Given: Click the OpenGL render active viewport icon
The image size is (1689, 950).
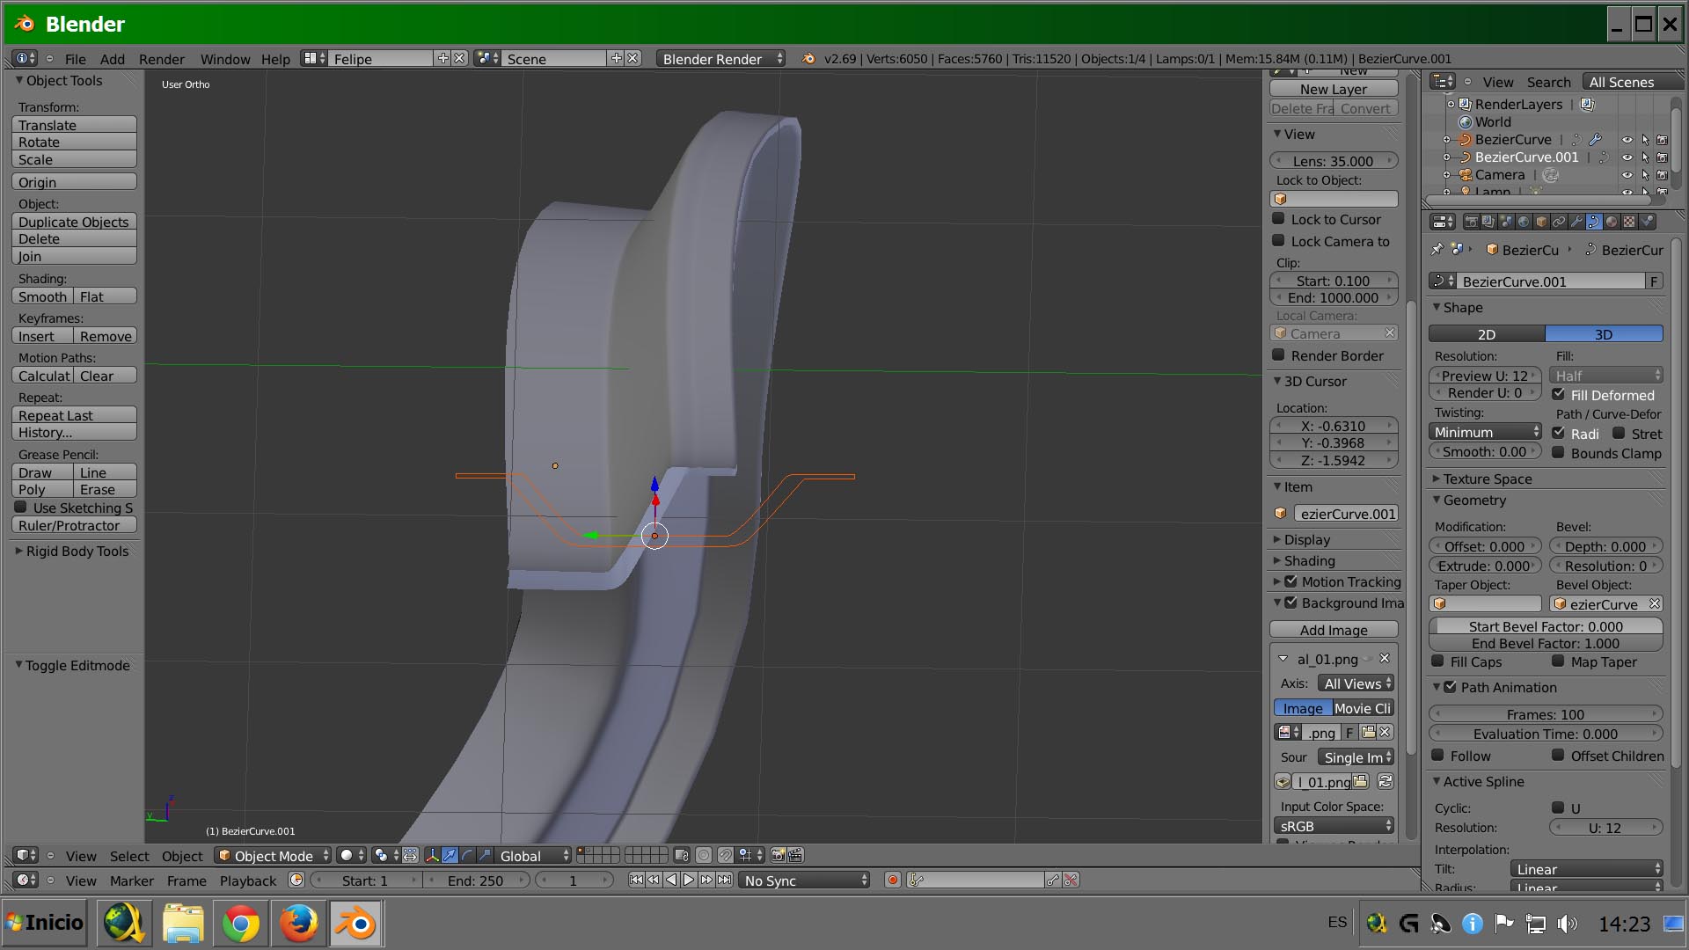Looking at the screenshot, I should (x=778, y=856).
